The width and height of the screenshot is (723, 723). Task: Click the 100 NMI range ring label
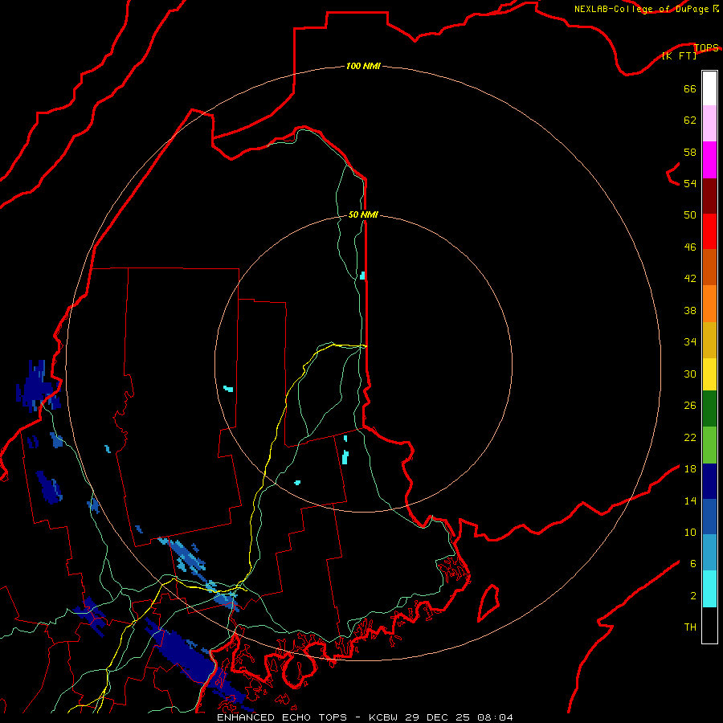click(x=363, y=66)
